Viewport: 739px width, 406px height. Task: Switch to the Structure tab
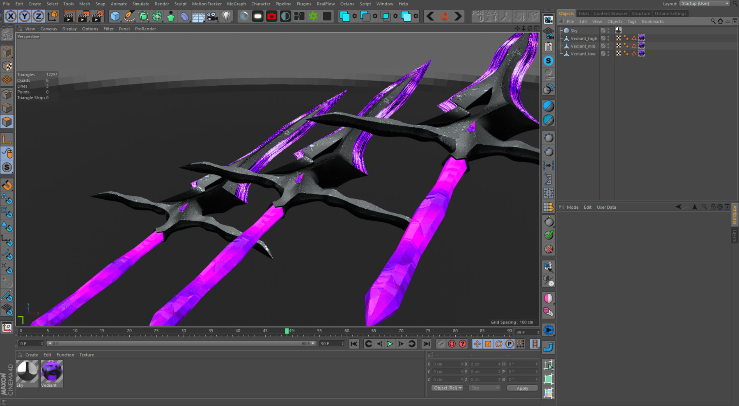click(x=641, y=14)
